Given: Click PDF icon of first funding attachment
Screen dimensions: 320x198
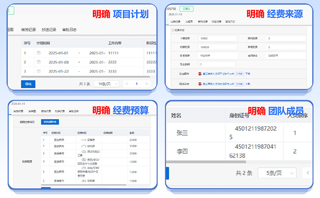Looking at the screenshot, I should (x=200, y=74).
